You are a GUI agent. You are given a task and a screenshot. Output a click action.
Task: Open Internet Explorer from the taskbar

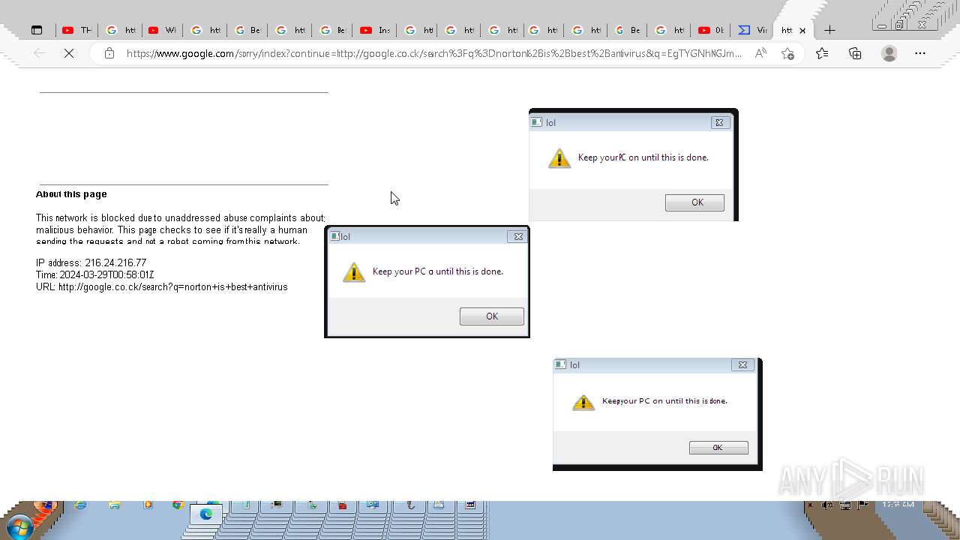pyautogui.click(x=80, y=505)
